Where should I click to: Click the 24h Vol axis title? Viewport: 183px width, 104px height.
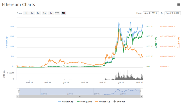[x=4, y=74]
